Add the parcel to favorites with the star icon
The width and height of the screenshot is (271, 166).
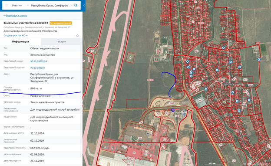(x=77, y=36)
